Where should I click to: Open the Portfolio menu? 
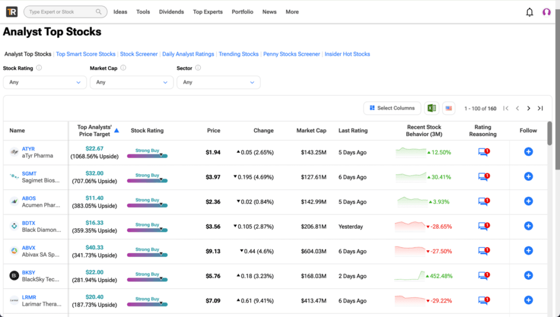click(242, 12)
